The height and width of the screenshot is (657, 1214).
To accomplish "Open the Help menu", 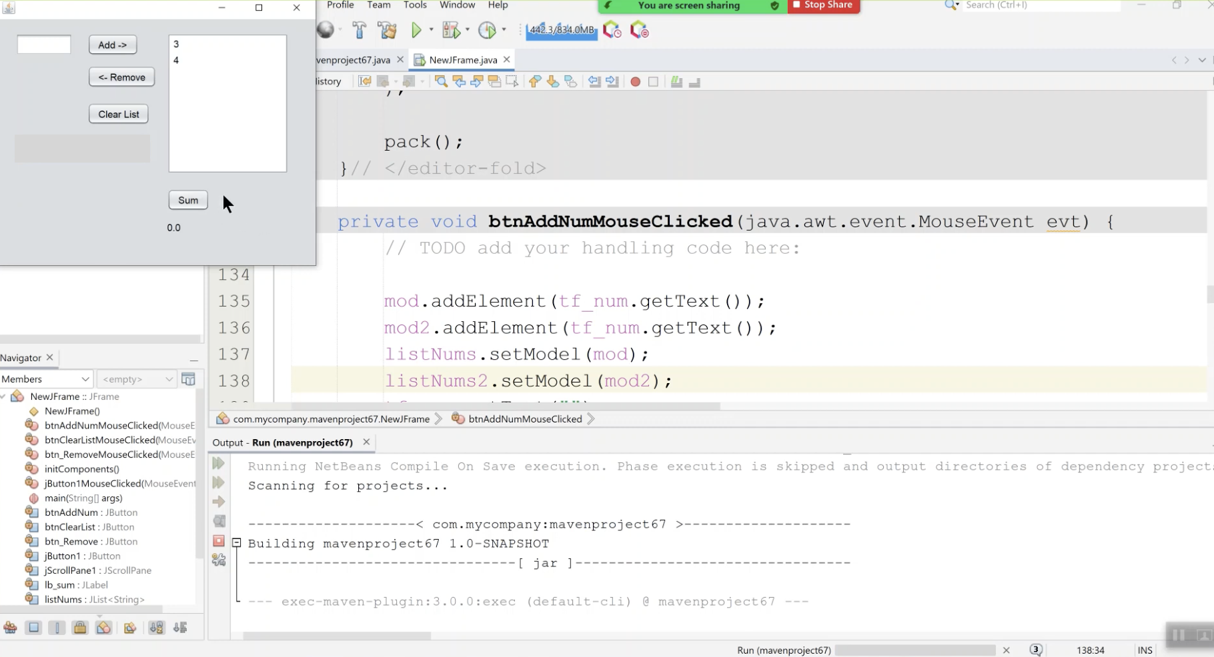I will pos(498,5).
